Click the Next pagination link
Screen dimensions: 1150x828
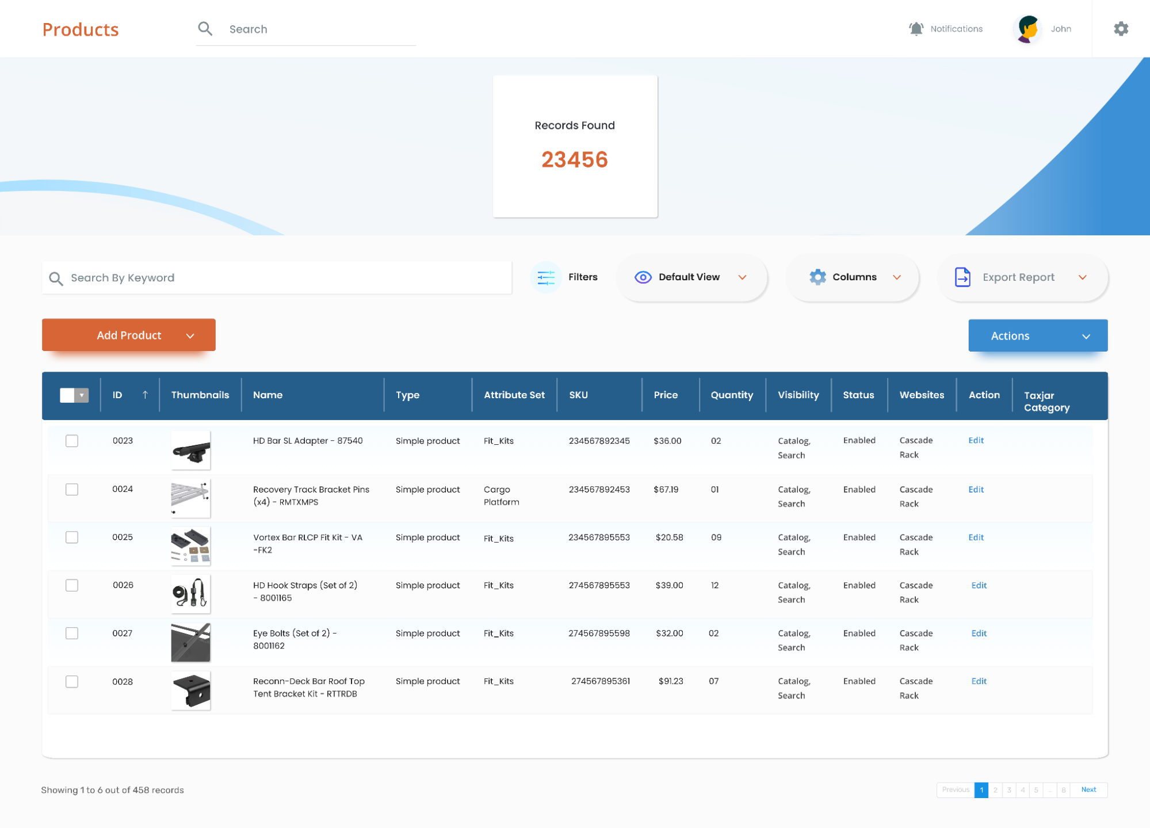coord(1088,790)
